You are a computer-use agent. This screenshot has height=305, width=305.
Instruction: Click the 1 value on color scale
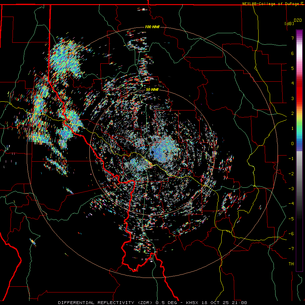[x=292, y=128]
